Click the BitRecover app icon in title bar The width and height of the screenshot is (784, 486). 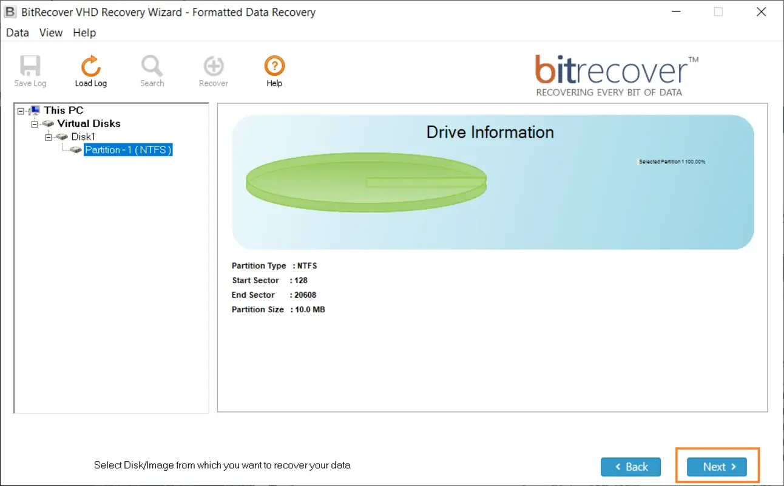pyautogui.click(x=10, y=12)
